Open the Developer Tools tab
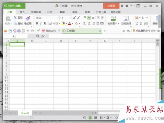Image resolution: width=164 pixels, height=123 pixels. 101,12
